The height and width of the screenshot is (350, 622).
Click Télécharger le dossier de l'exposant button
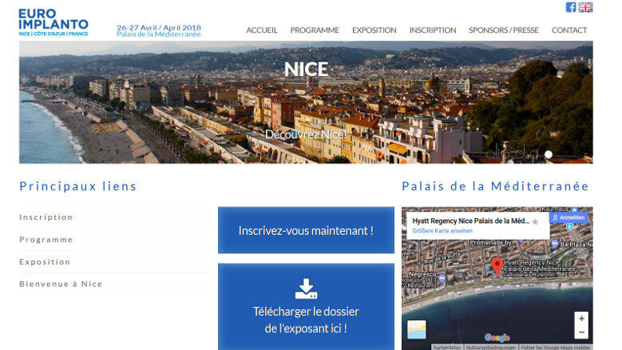click(306, 307)
